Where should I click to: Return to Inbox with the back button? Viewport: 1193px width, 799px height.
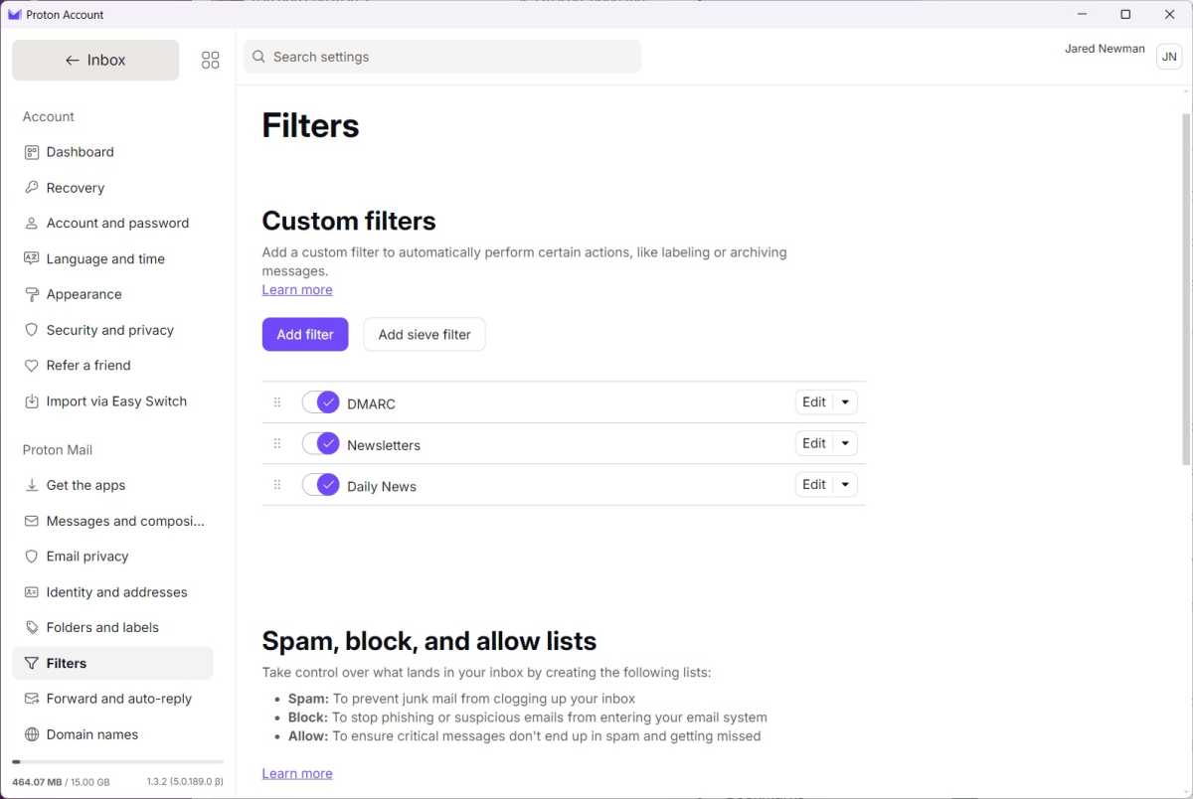coord(95,61)
